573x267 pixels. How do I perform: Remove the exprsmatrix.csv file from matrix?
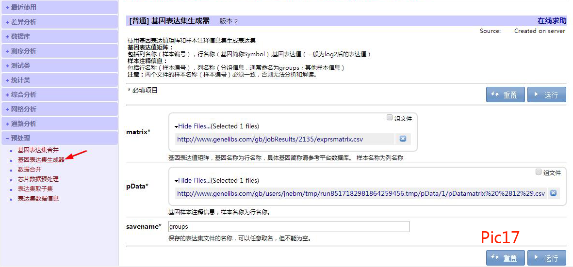(x=403, y=139)
